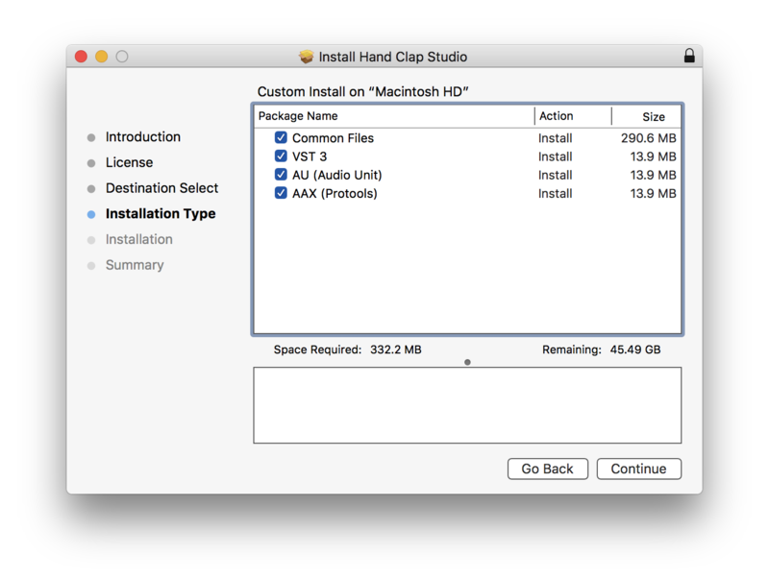The width and height of the screenshot is (769, 578).
Task: Toggle the VST 3 checkbox
Action: (x=281, y=157)
